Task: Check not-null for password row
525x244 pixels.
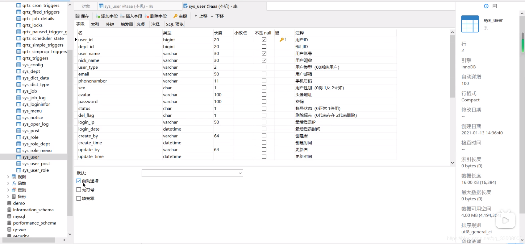Action: coord(264,101)
